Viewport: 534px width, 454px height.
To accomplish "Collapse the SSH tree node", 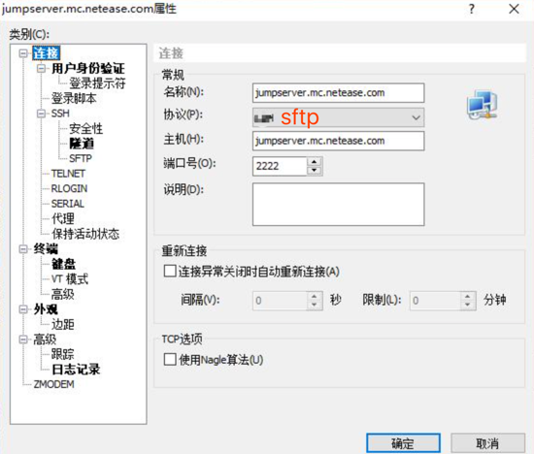I will [41, 113].
